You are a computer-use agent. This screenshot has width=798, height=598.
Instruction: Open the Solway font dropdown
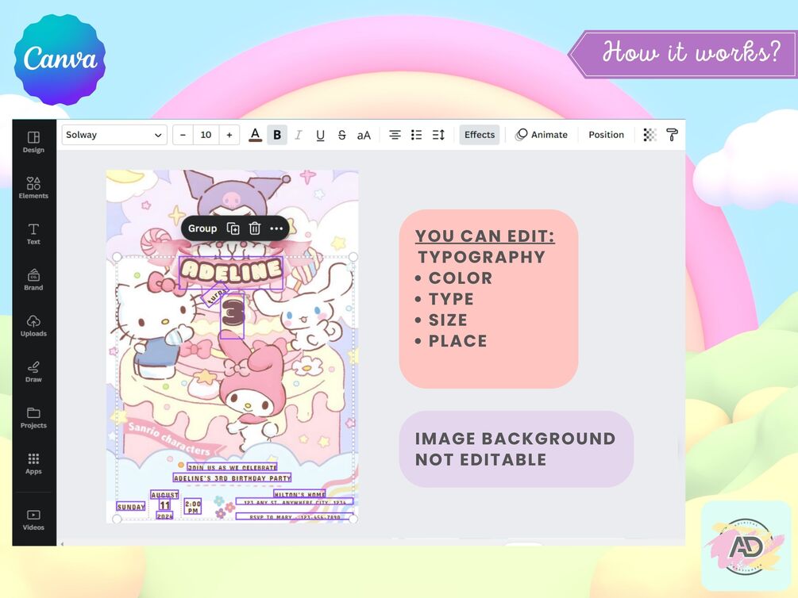click(114, 135)
